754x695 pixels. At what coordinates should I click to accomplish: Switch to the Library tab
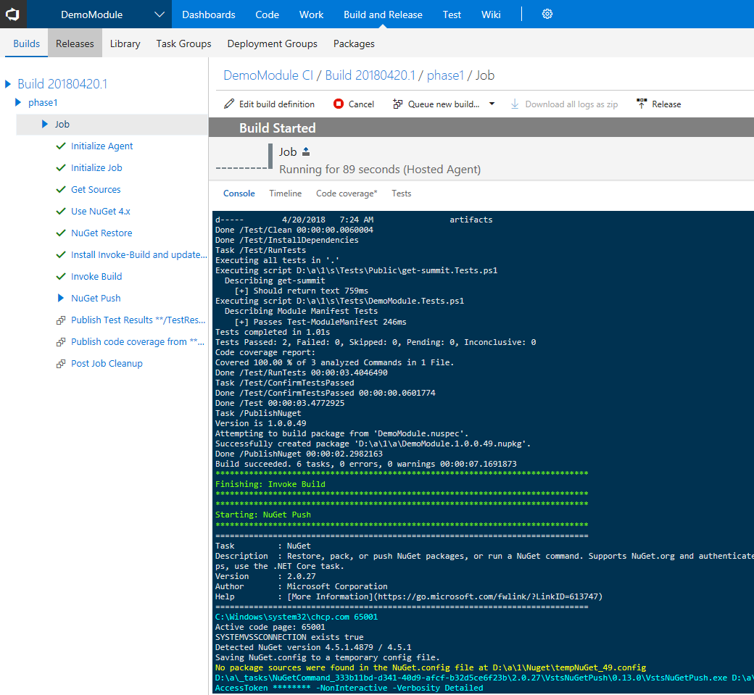125,43
